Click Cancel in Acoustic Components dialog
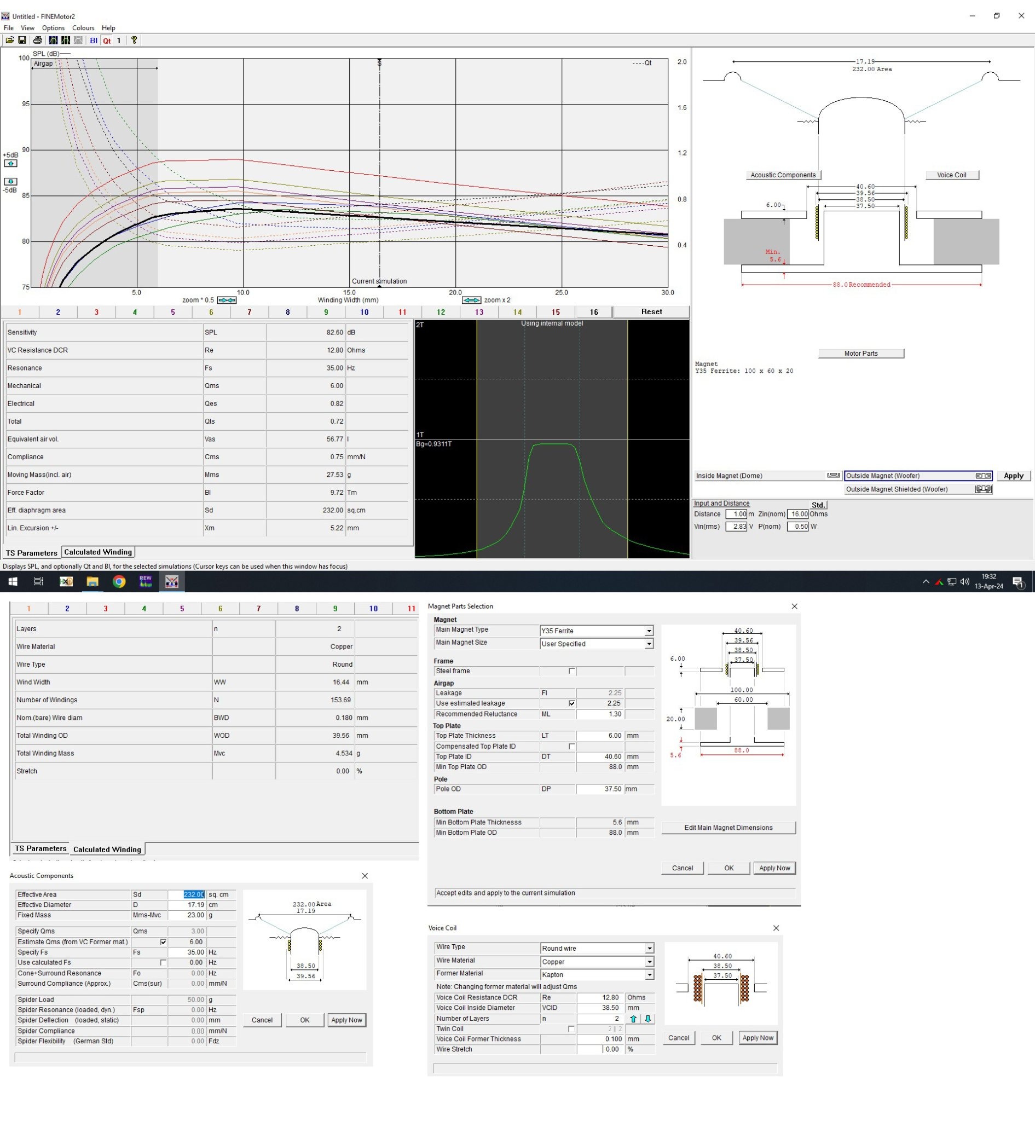Image resolution: width=1035 pixels, height=1121 pixels. (262, 1020)
